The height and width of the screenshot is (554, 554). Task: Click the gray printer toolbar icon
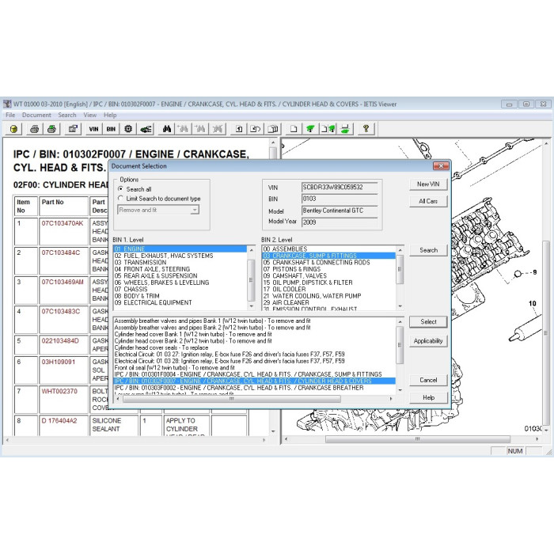point(35,129)
